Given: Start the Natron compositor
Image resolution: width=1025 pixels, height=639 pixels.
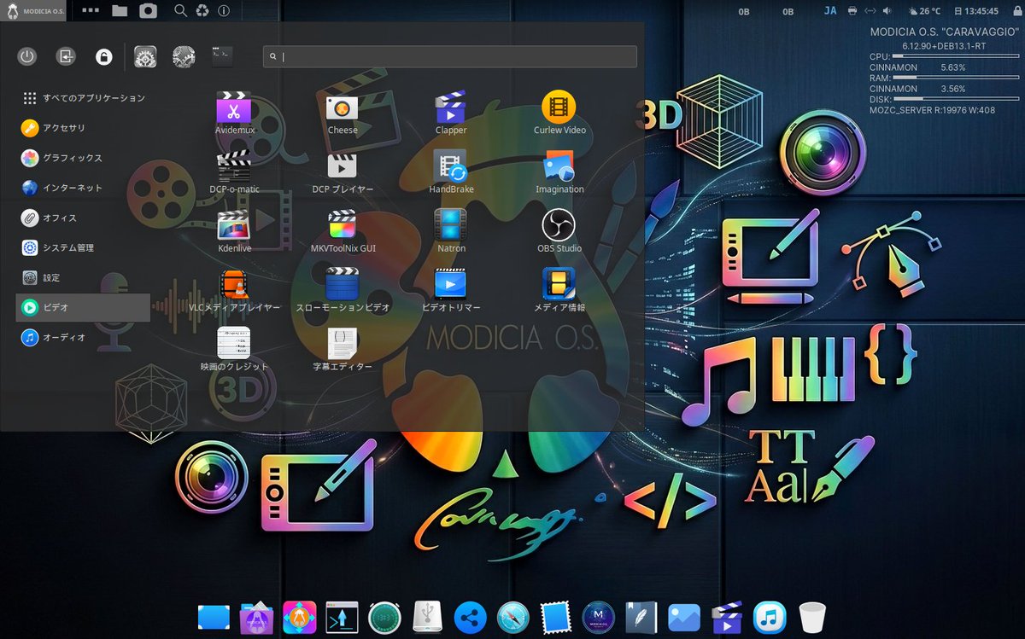Looking at the screenshot, I should pyautogui.click(x=451, y=231).
